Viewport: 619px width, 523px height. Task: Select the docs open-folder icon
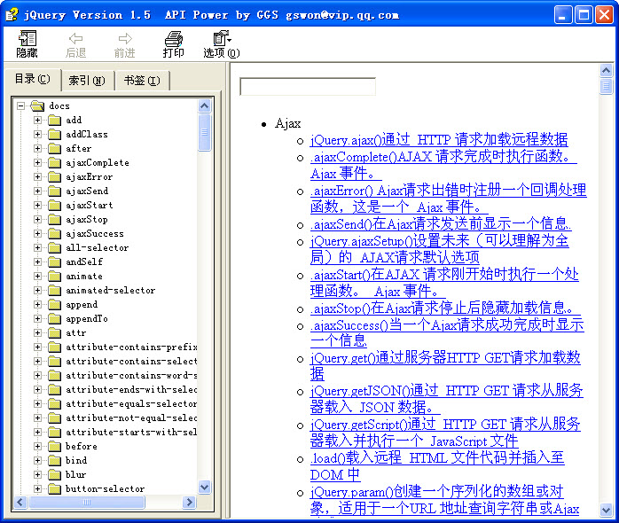(37, 105)
